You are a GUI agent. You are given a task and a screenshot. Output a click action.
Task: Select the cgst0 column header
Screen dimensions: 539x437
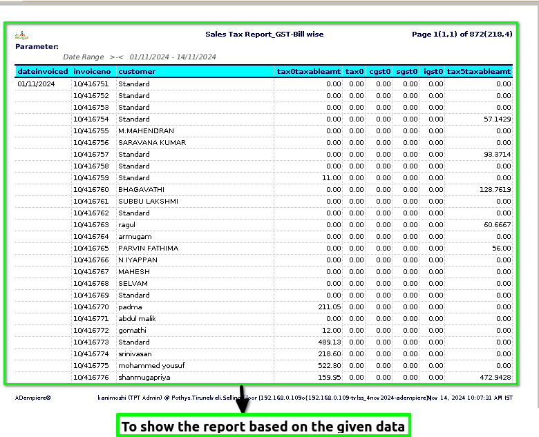coord(380,72)
